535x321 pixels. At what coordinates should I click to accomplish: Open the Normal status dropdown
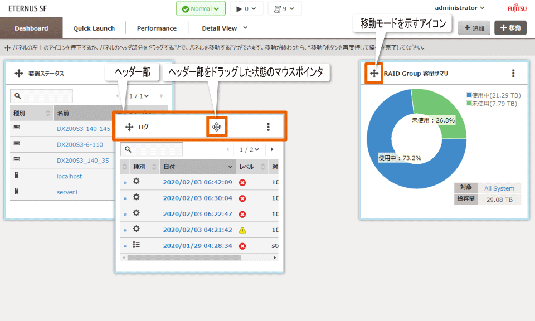pyautogui.click(x=201, y=8)
